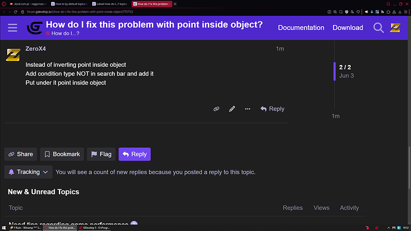Click the purple Reply topic button

tap(135, 154)
